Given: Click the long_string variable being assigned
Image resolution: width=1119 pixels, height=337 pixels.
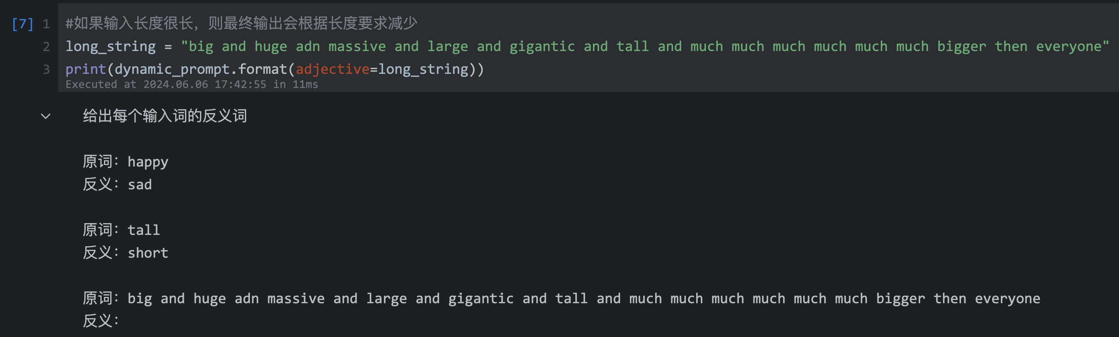Looking at the screenshot, I should [x=110, y=47].
